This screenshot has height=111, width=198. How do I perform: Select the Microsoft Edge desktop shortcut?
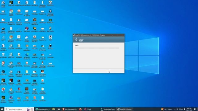click(27, 56)
